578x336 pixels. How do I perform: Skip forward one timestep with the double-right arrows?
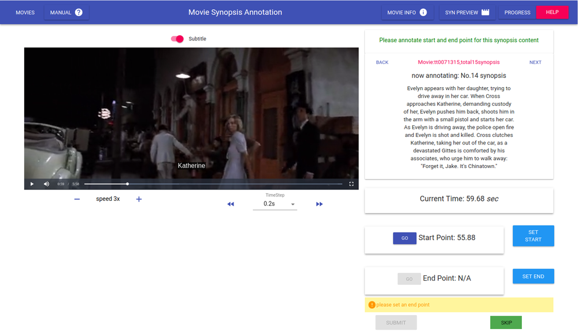tap(319, 204)
